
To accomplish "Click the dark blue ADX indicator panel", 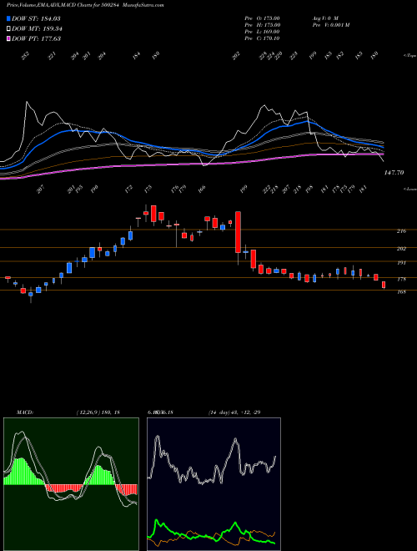I will tap(214, 484).
